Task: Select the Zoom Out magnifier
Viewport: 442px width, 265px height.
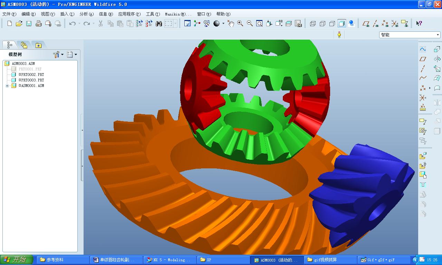Action: tap(250, 23)
